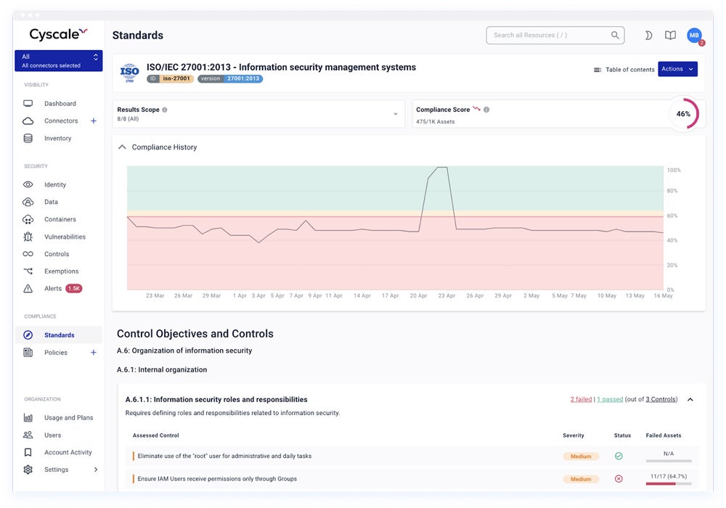Open the connectors selector showing All
The image size is (726, 508).
coord(59,61)
